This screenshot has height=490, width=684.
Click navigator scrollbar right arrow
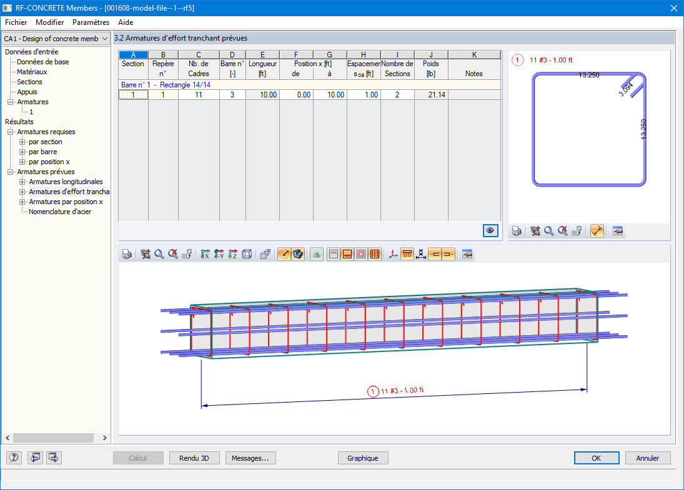105,438
